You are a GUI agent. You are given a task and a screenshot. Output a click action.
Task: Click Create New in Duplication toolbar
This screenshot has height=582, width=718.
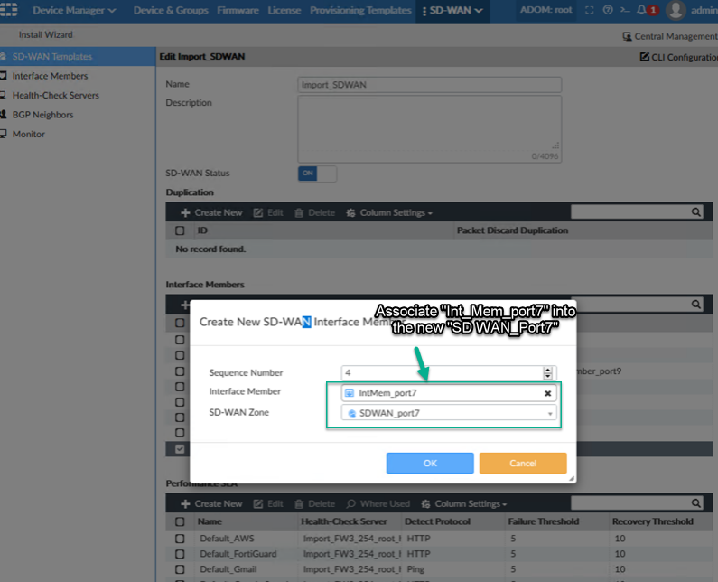pos(211,212)
